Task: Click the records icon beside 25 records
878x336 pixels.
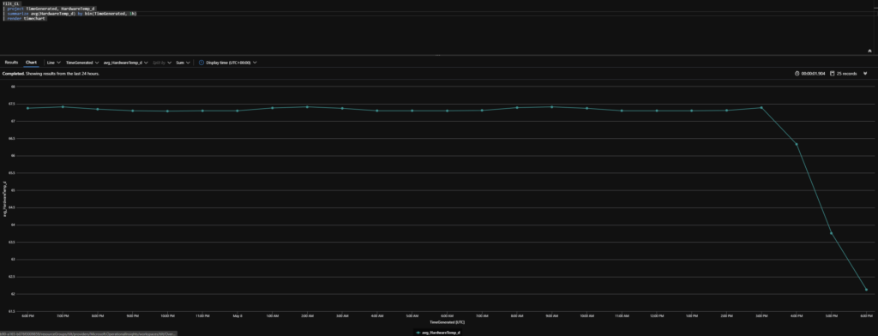Action: point(833,74)
